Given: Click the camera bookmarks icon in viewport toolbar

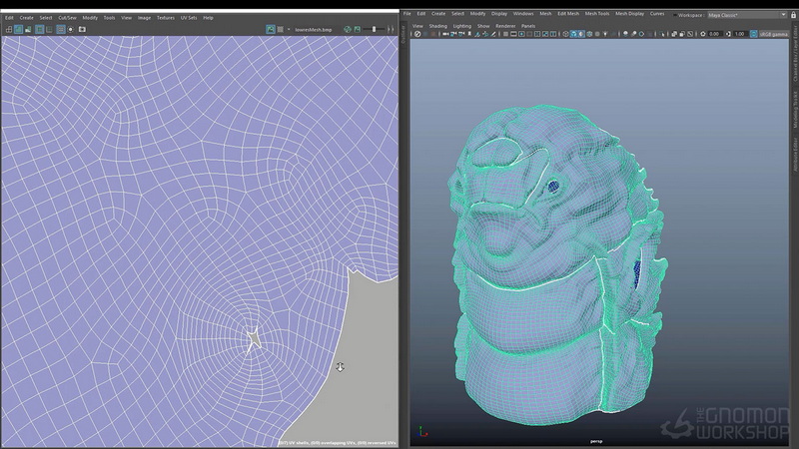Looking at the screenshot, I should point(469,34).
